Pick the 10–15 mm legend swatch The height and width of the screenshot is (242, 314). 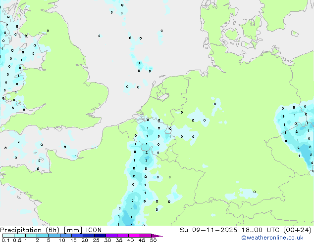coord(66,236)
